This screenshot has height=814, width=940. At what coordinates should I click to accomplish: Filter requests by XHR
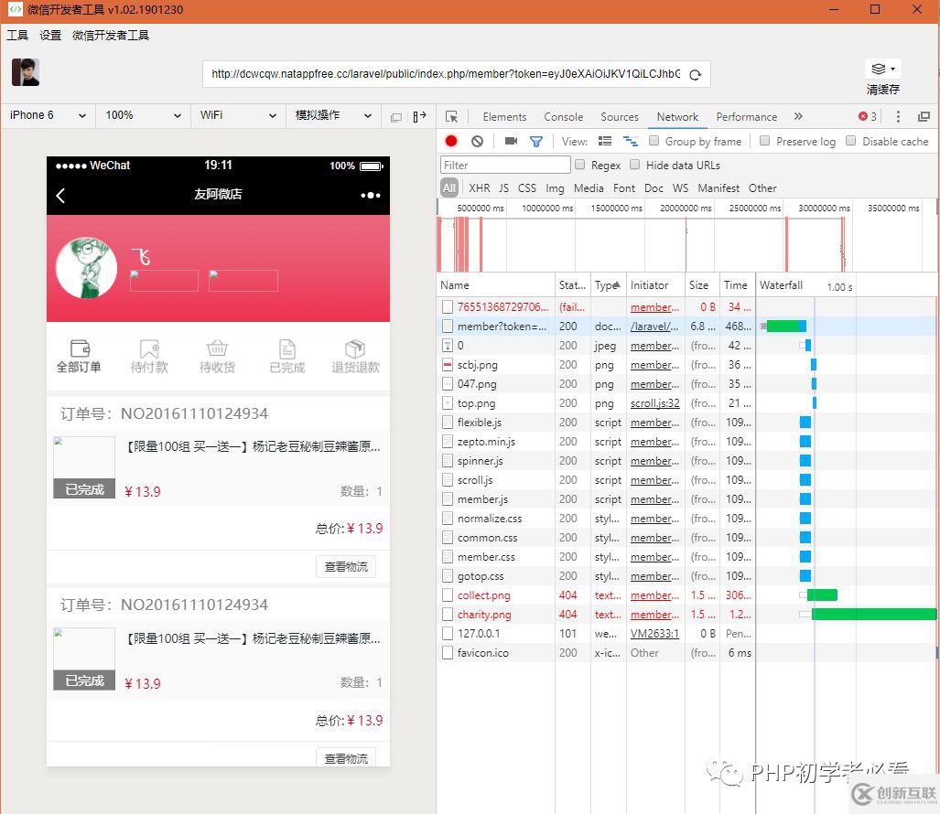coord(479,188)
